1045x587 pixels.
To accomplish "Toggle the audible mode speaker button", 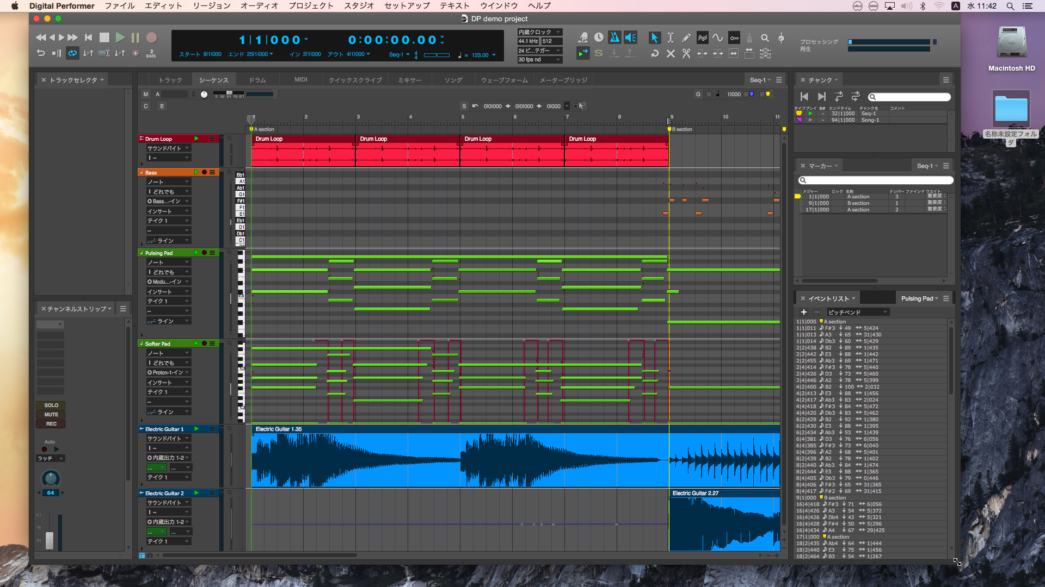I will click(630, 38).
